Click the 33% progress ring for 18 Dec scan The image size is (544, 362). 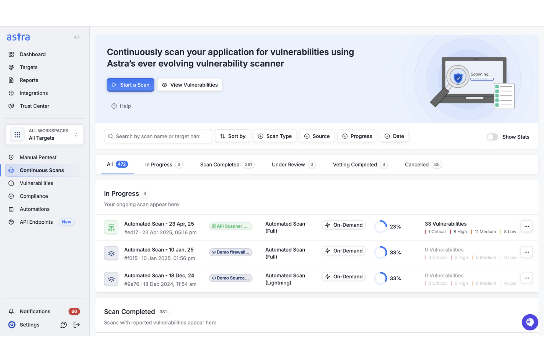point(381,278)
